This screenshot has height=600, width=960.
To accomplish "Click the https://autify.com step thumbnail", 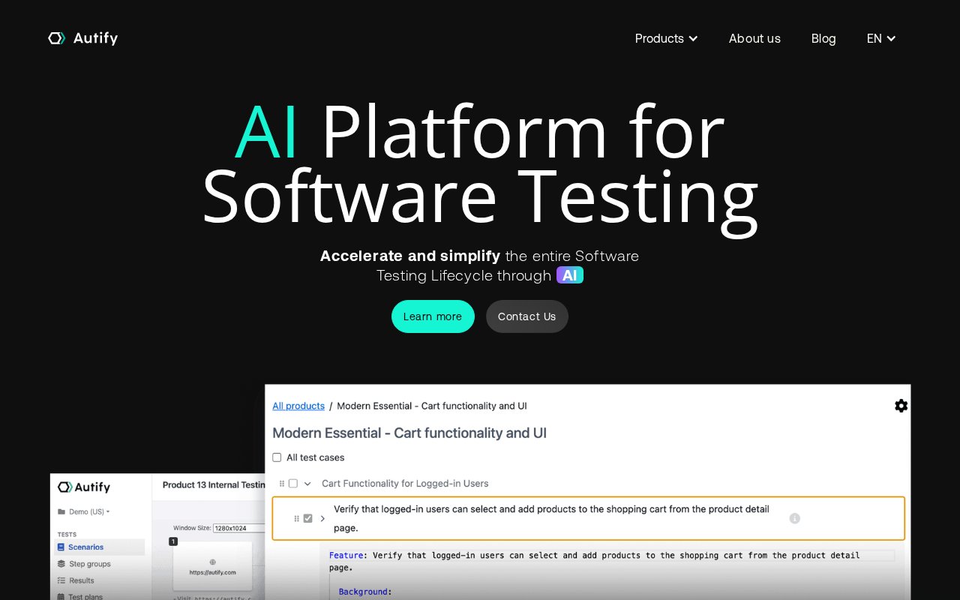I will pos(212,565).
